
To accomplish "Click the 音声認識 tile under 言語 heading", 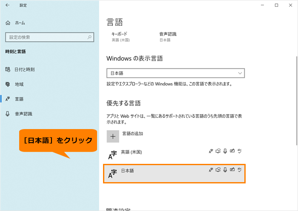I will pos(168,37).
